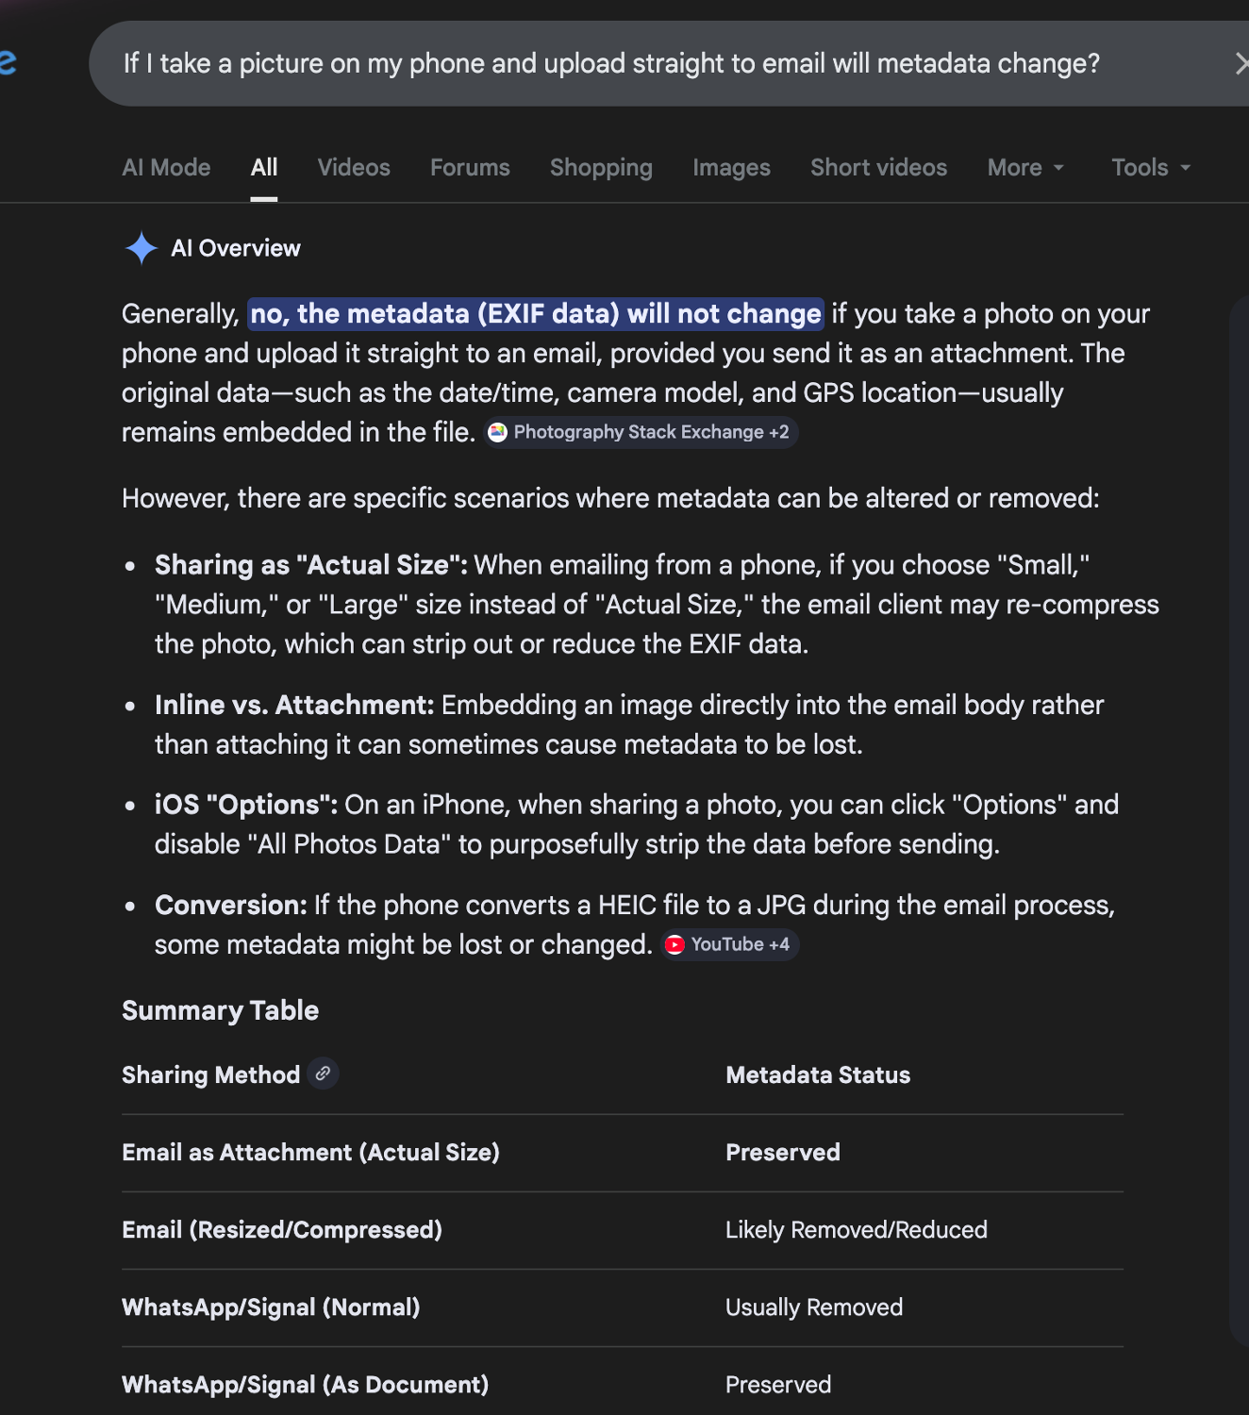Open the YouTube +4 sources link
This screenshot has height=1415, width=1249.
(740, 944)
